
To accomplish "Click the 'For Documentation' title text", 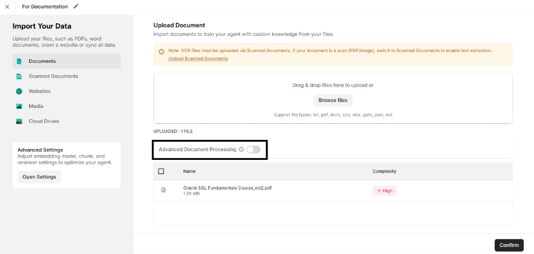I will (44, 6).
